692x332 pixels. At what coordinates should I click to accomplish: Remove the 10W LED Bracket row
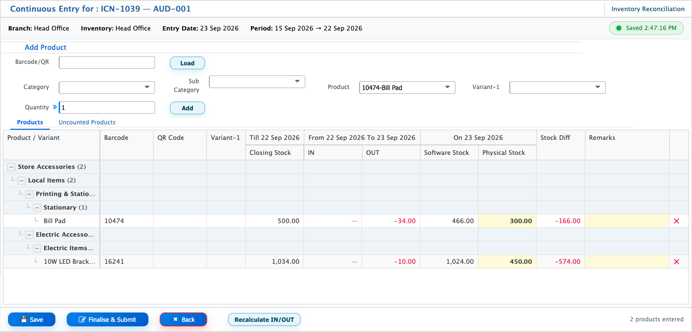coord(676,262)
